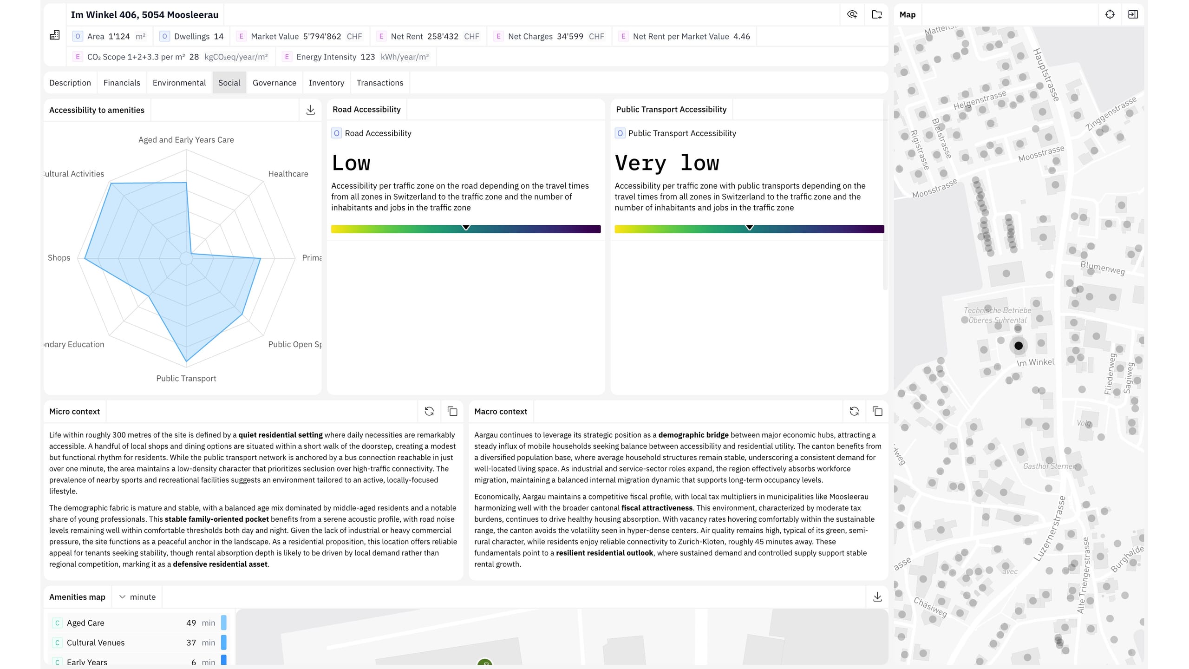This screenshot has width=1189, height=669.
Task: Click the Road Accessibility panel title
Action: 366,109
